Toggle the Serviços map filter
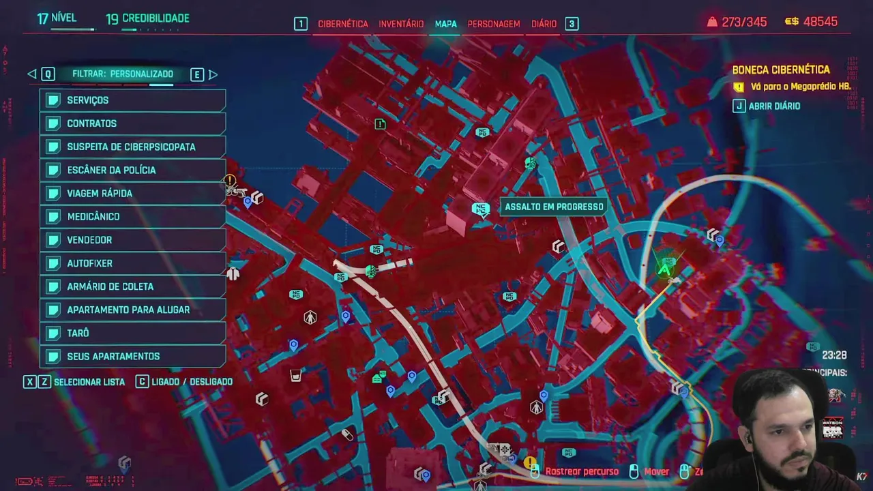The image size is (873, 491). (132, 100)
